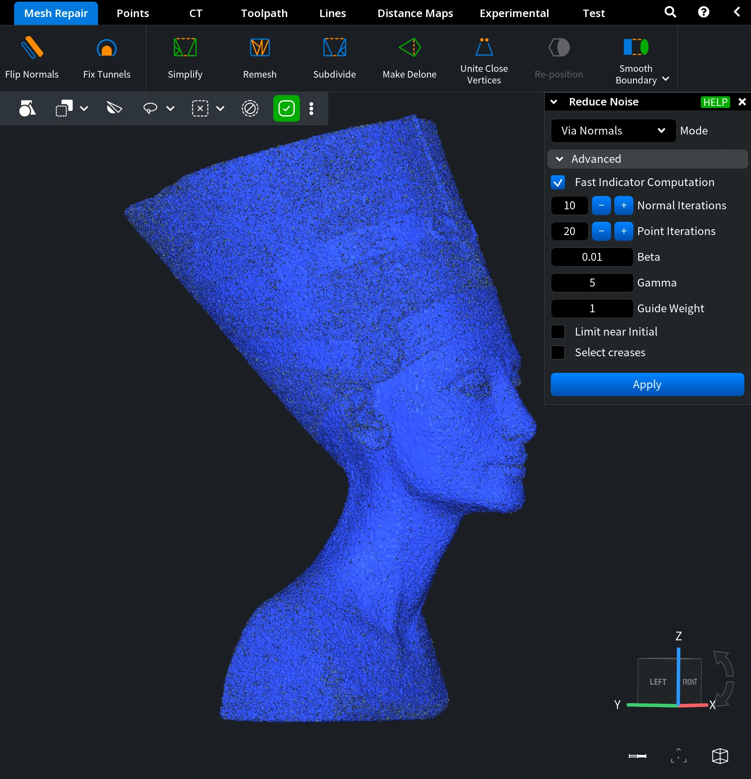Go to the Toolpath tab
The height and width of the screenshot is (779, 751).
point(264,13)
